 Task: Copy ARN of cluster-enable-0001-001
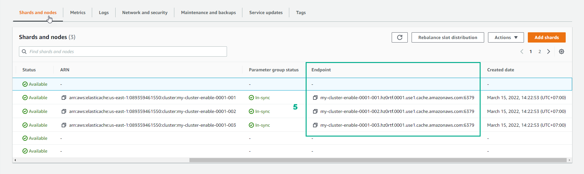64,98
